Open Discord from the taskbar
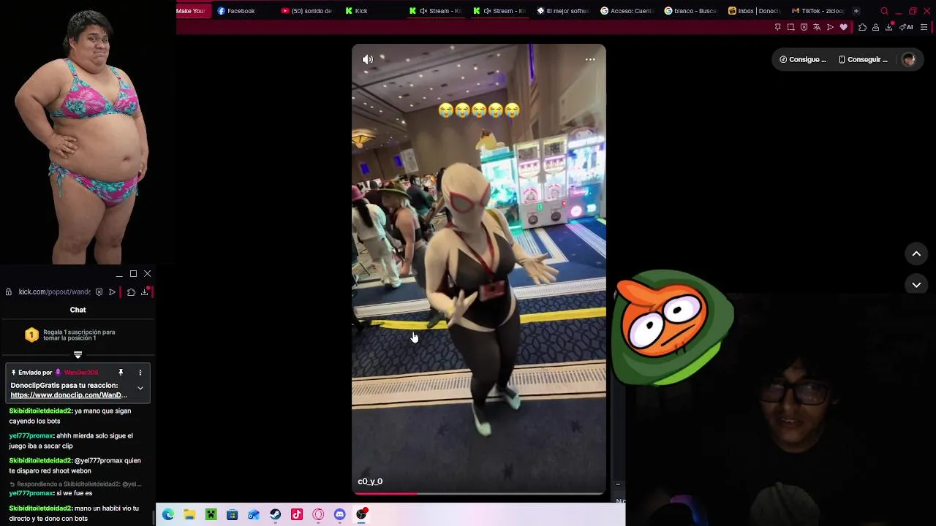The image size is (936, 526). click(339, 514)
